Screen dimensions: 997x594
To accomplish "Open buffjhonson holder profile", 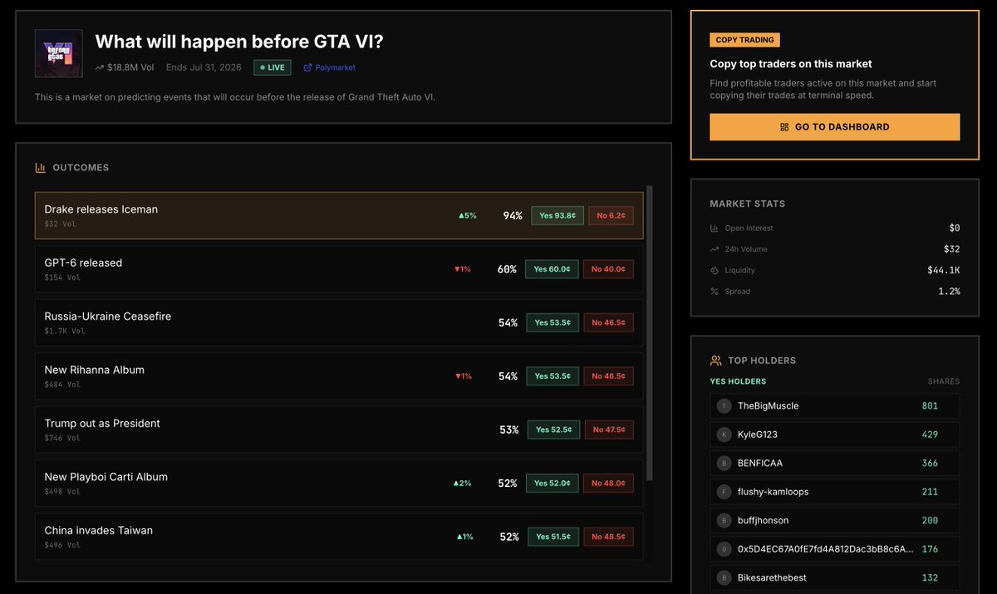I will click(x=834, y=520).
